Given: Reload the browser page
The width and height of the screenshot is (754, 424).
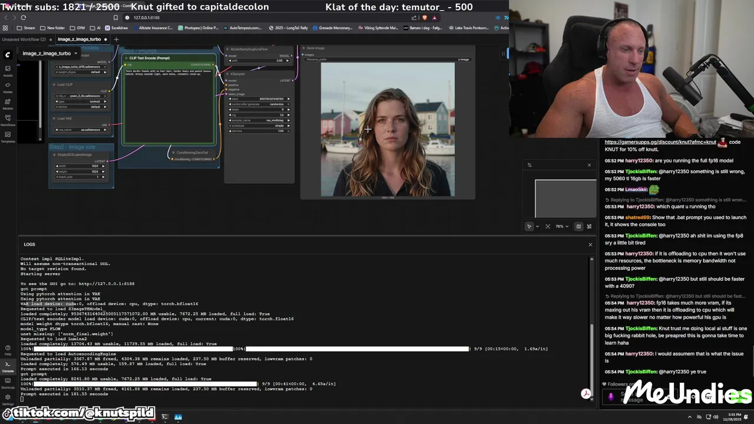Looking at the screenshot, I should [x=23, y=18].
